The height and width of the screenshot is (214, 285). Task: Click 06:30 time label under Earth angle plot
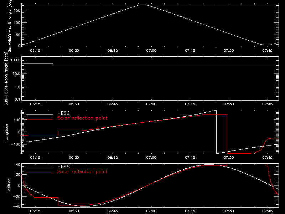(74, 51)
